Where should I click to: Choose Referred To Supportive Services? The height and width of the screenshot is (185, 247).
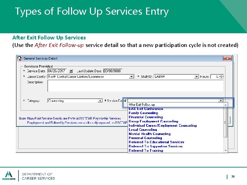click(156, 146)
